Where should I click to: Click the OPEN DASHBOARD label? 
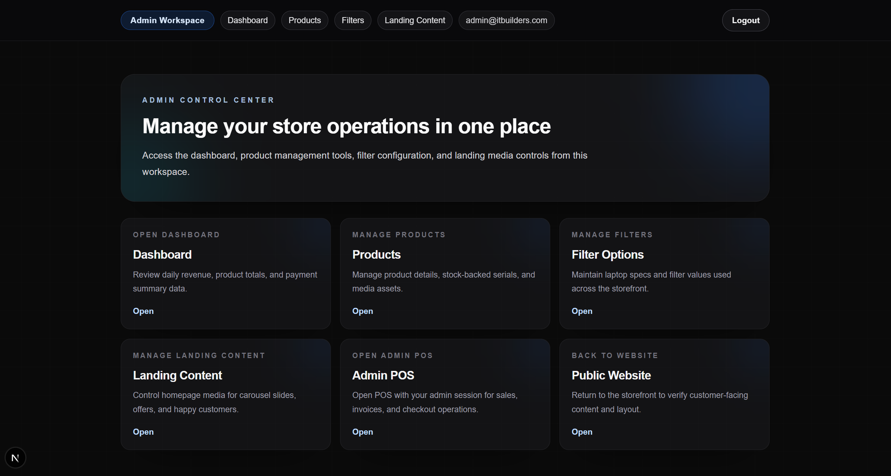coord(176,235)
